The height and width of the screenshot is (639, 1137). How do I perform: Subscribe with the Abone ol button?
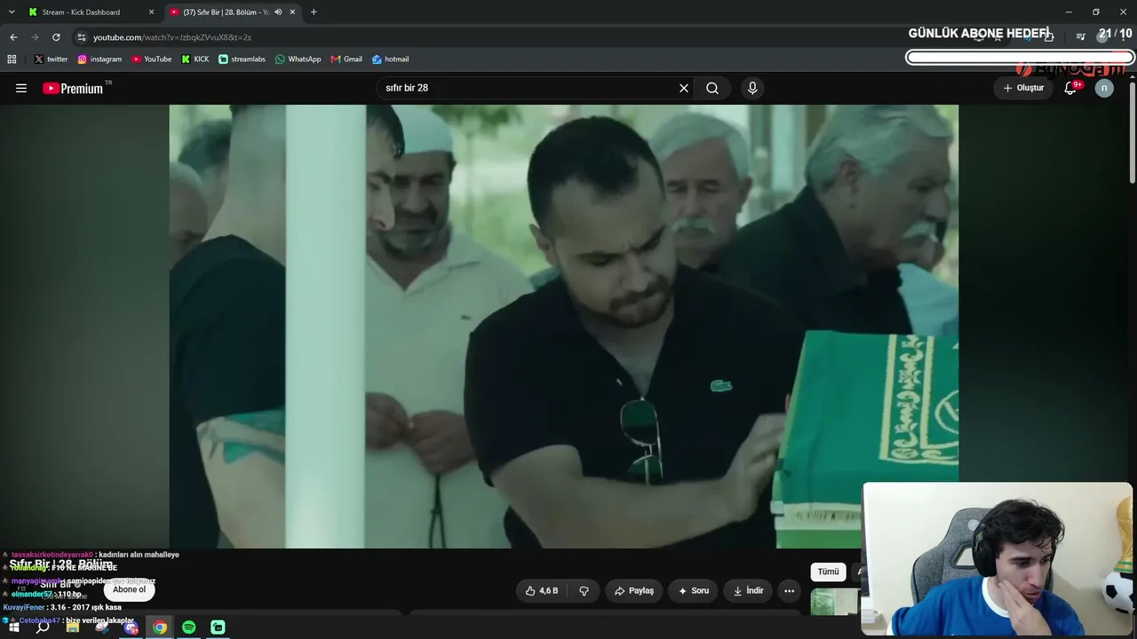(x=129, y=589)
